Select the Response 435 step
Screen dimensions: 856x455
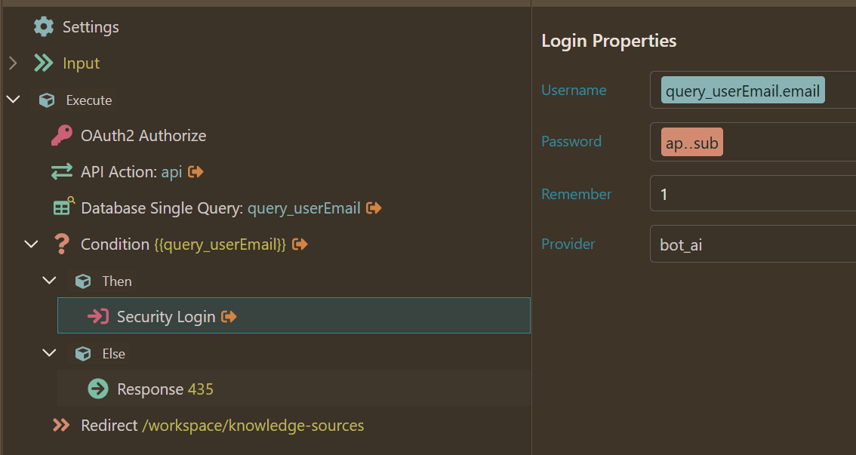click(x=165, y=389)
